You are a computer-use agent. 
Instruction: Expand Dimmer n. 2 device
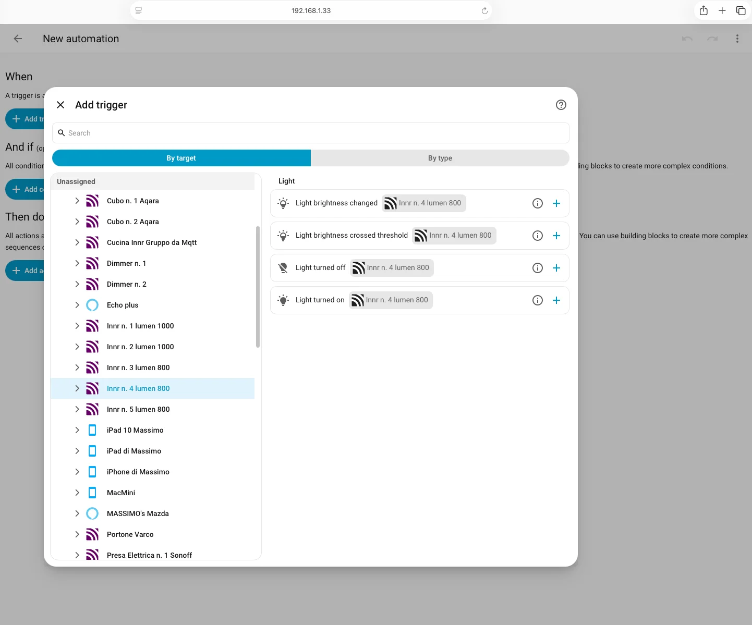(77, 284)
